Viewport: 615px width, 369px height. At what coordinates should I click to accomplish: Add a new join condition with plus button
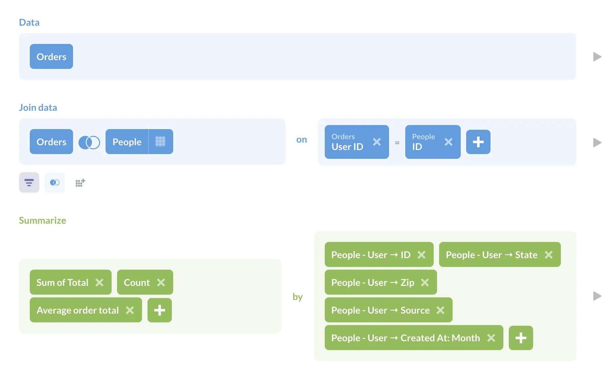coord(478,142)
